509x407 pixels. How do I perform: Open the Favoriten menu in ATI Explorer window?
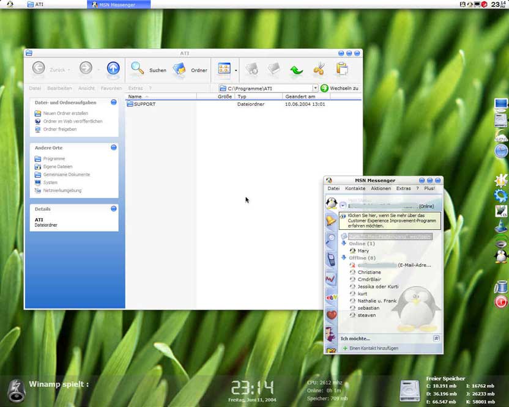[x=111, y=88]
